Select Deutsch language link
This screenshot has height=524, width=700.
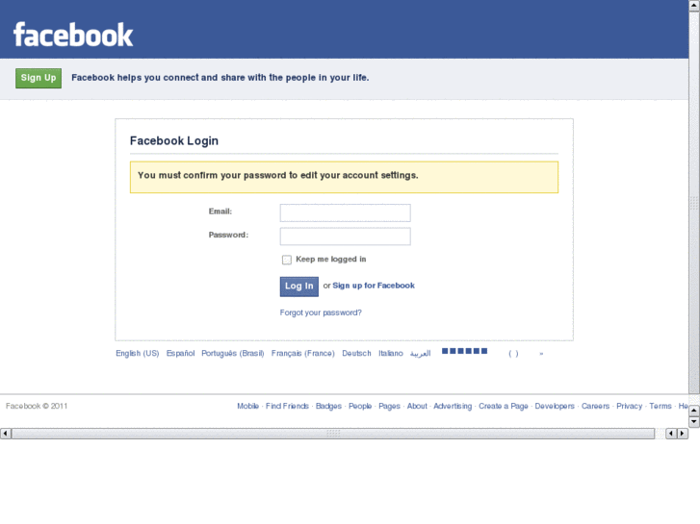point(356,353)
